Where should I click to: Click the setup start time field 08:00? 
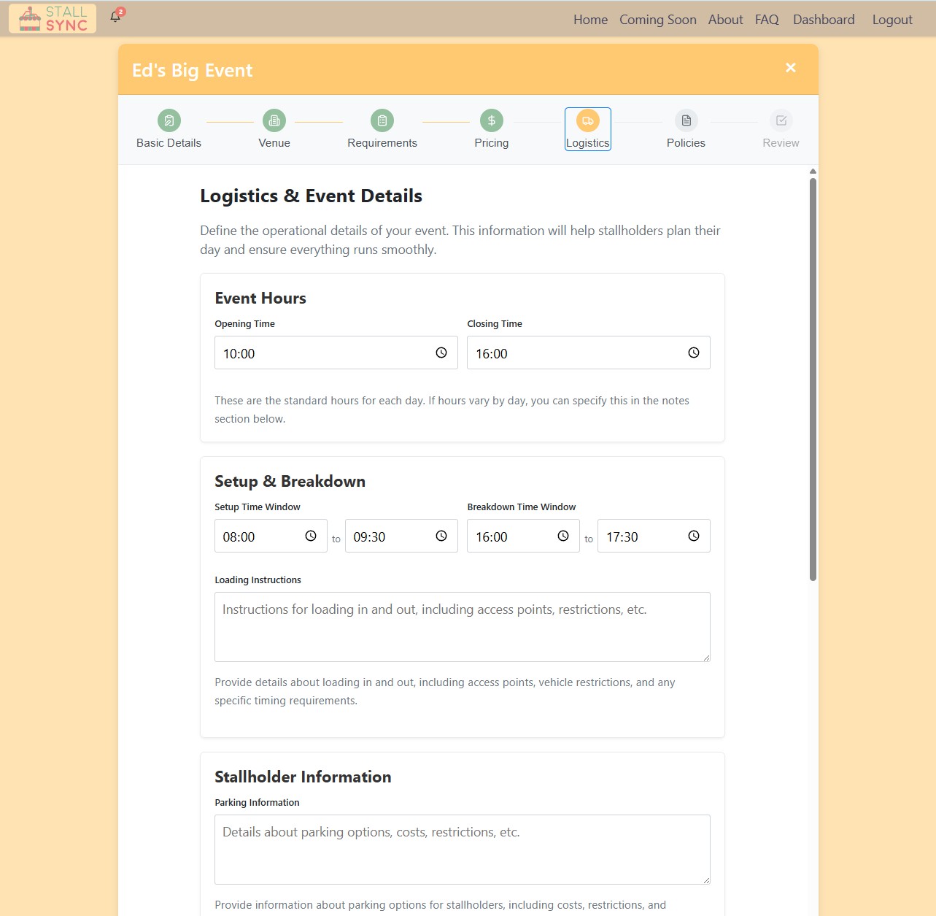(x=271, y=536)
